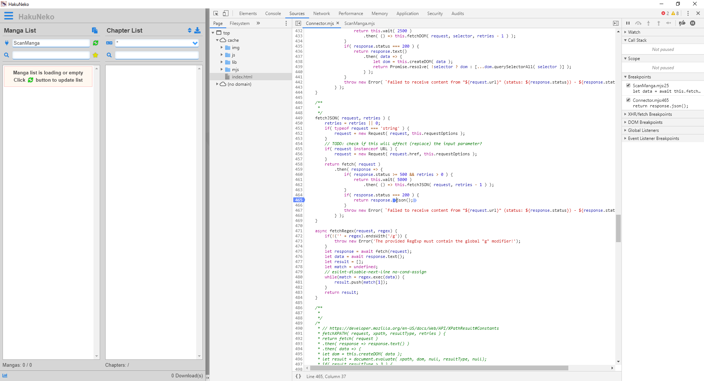Viewport: 704px width, 381px height.
Task: Click the chapter search magnifier icon
Action: point(109,55)
